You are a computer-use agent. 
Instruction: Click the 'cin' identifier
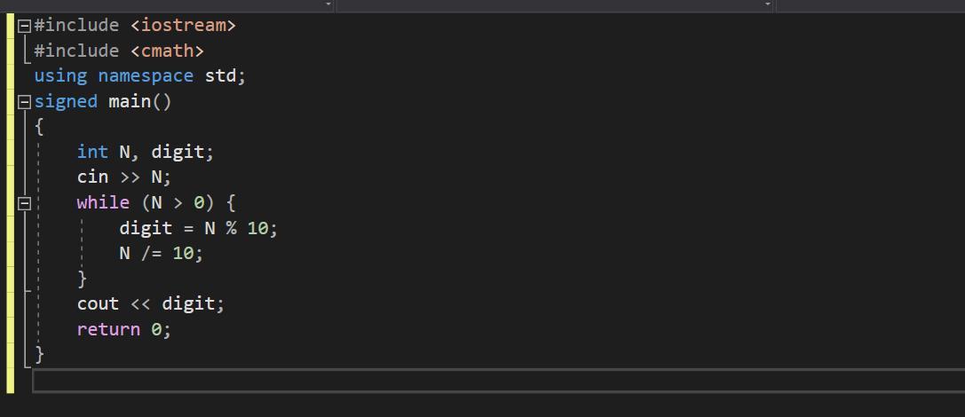pos(92,177)
